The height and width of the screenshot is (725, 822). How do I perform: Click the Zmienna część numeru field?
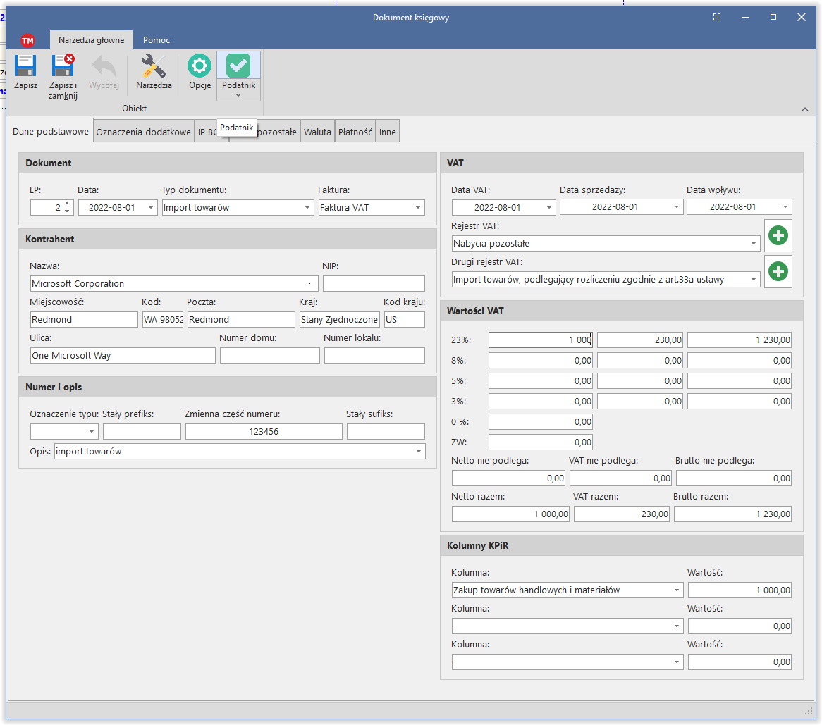click(x=264, y=432)
